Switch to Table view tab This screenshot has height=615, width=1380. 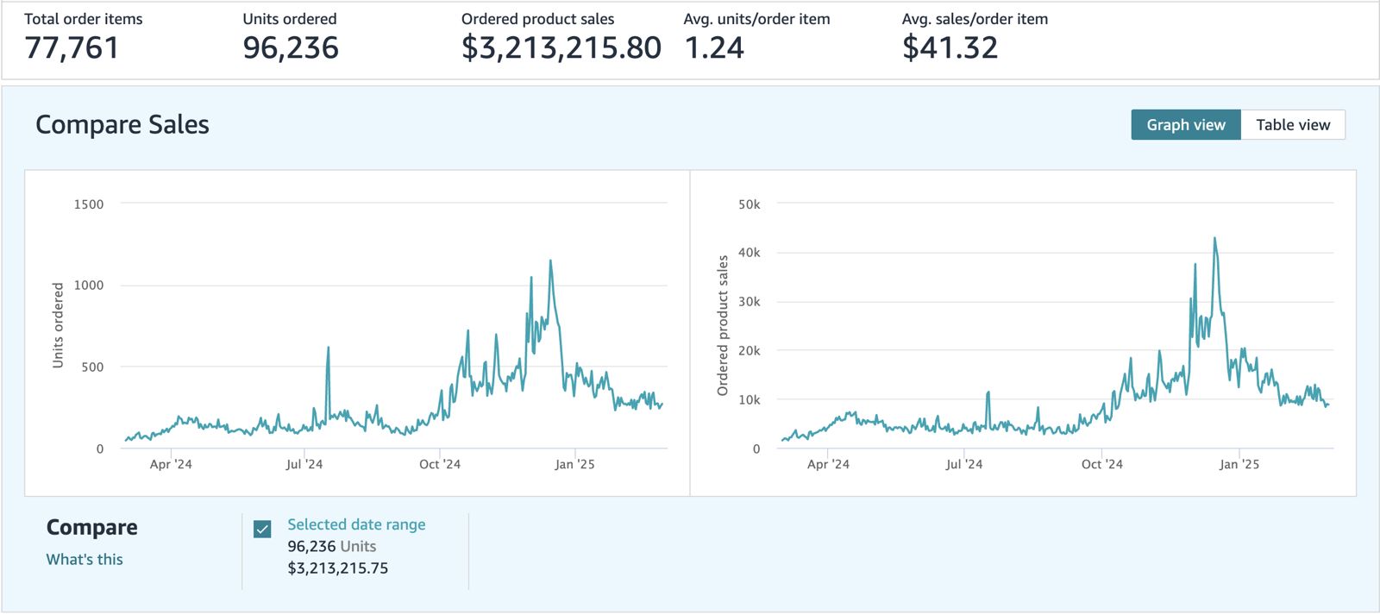click(1292, 125)
